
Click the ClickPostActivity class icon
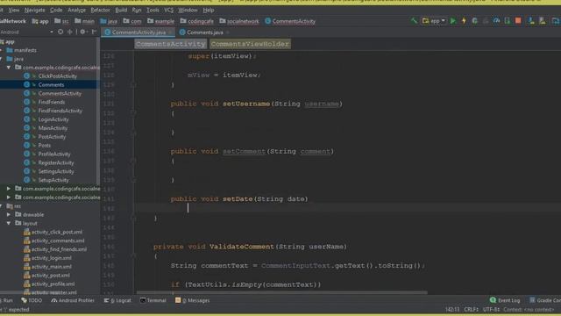[27, 76]
